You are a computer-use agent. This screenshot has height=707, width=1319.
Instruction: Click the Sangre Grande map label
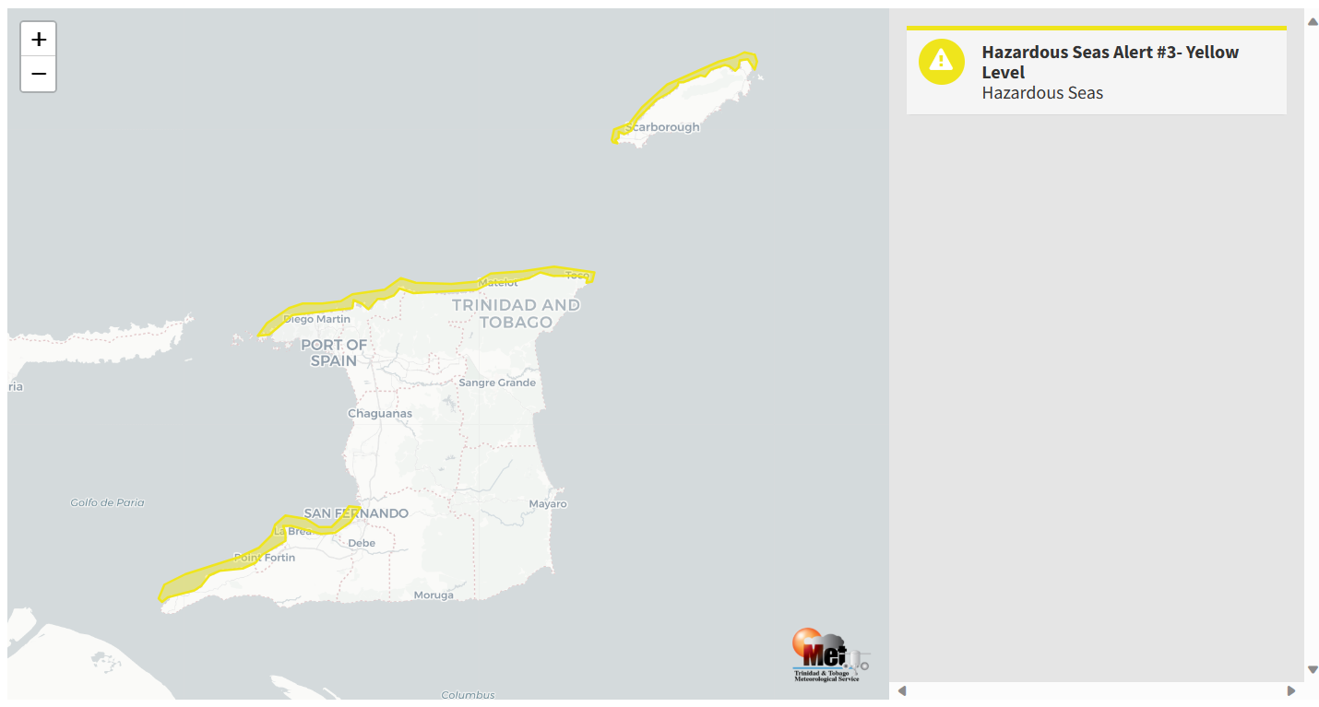[497, 383]
